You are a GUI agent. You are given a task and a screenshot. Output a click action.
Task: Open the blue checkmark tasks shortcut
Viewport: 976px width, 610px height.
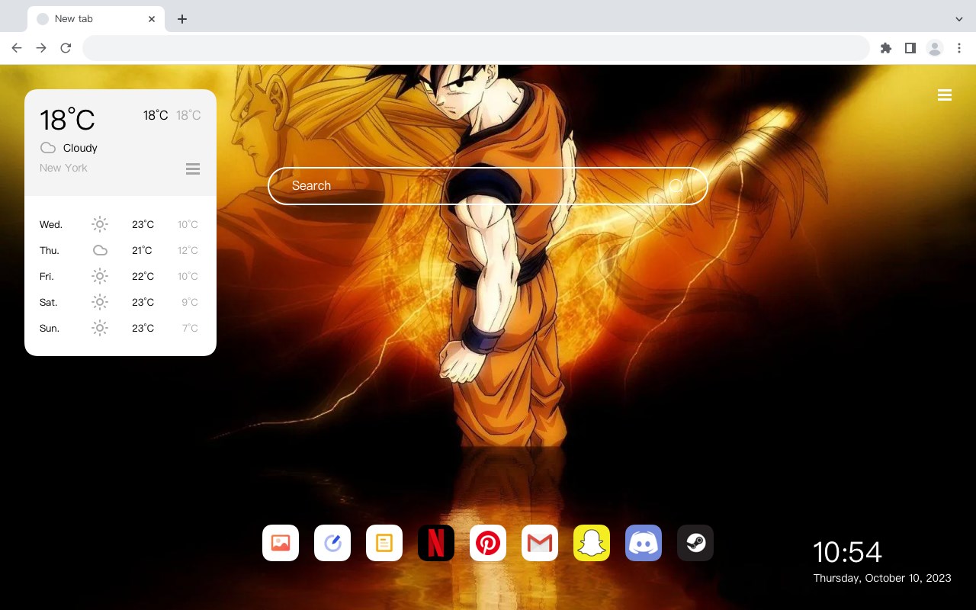[x=332, y=543]
